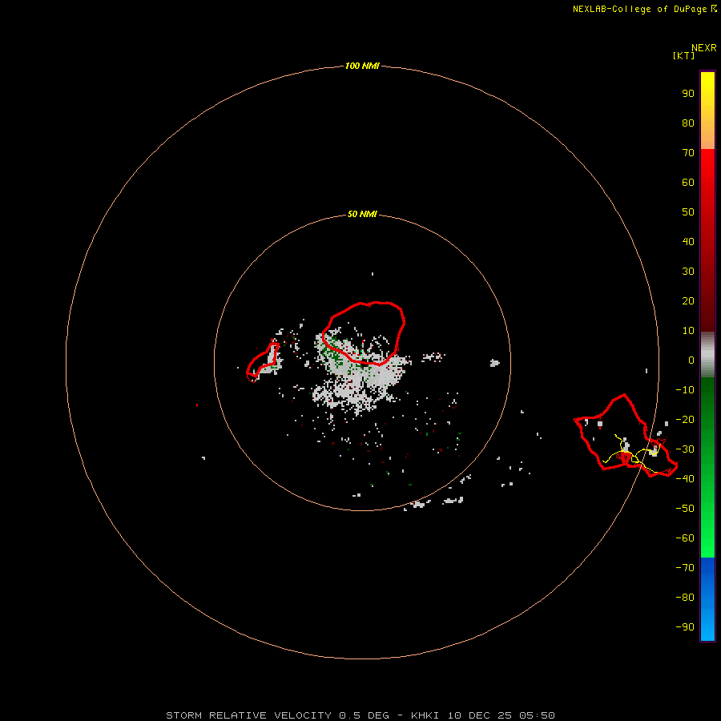
Task: Click the positive 30 scale value
Action: pyautogui.click(x=688, y=272)
